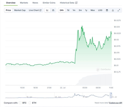This screenshot has height=107, width=126.
Task: Click the $0.015 axis label
Action: tap(117, 52)
